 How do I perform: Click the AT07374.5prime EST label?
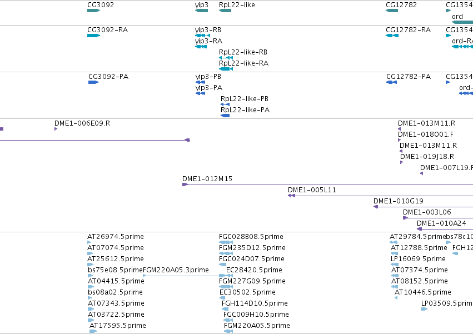pyautogui.click(x=420, y=270)
